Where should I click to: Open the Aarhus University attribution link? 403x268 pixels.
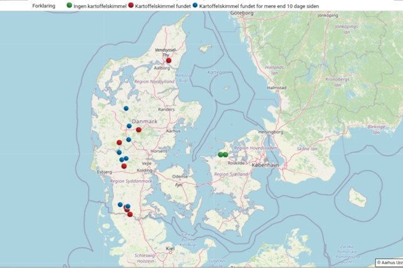click(389, 262)
